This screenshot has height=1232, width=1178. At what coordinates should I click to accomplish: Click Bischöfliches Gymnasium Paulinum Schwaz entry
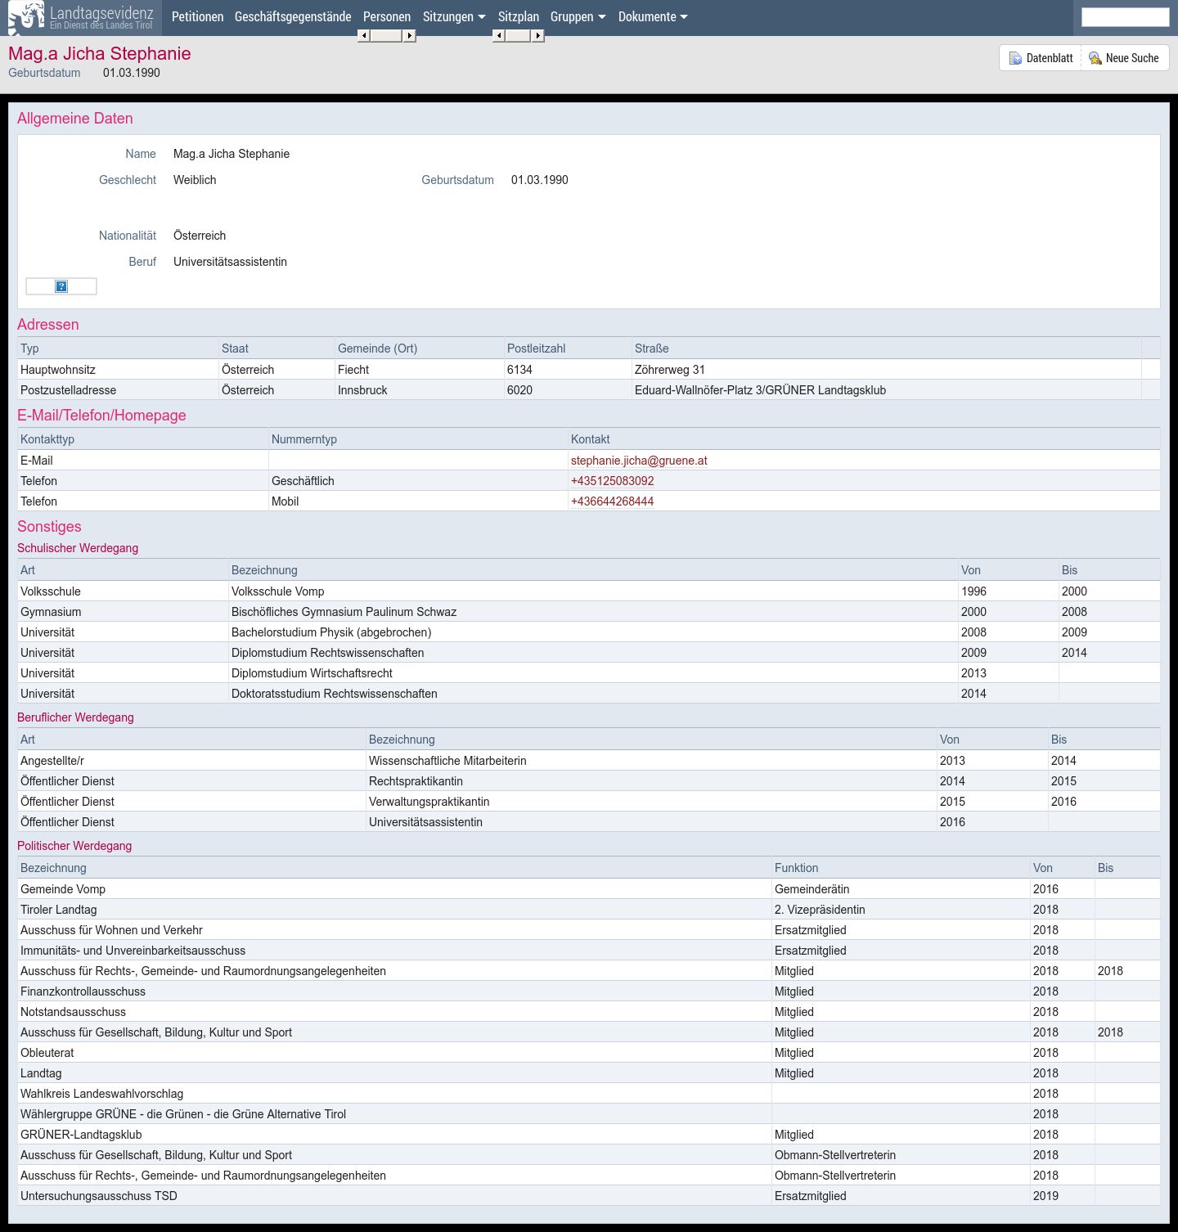[344, 612]
